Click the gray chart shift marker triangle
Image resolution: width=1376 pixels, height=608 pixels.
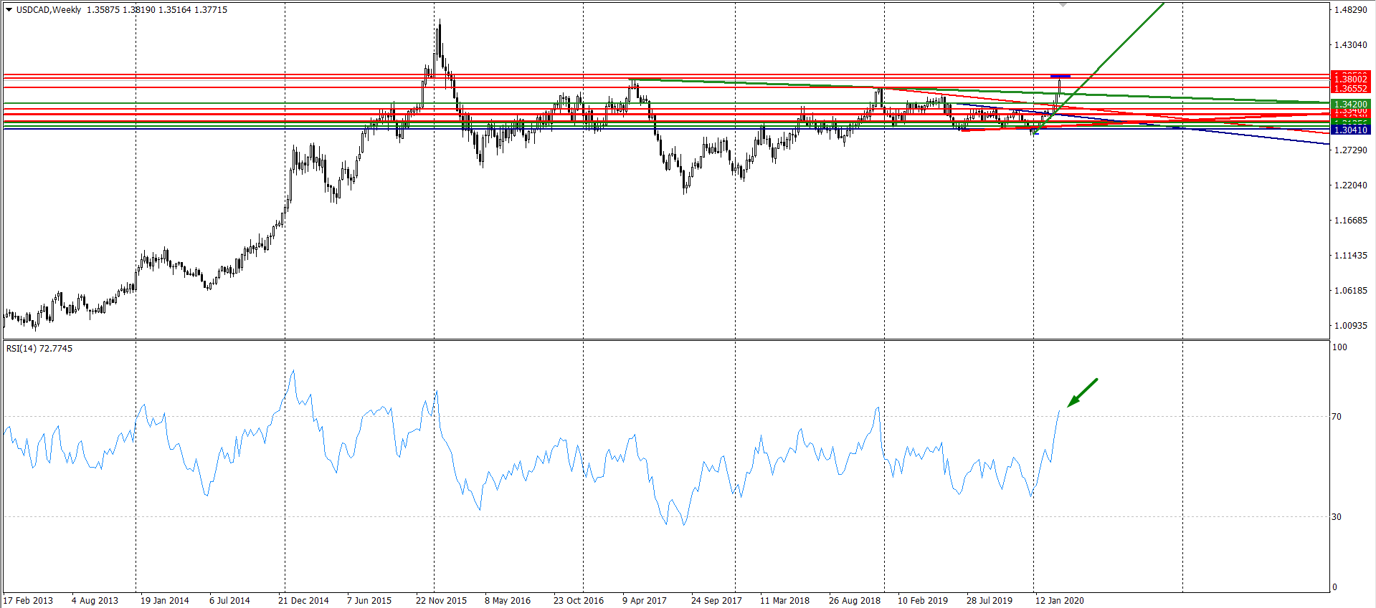1063,4
